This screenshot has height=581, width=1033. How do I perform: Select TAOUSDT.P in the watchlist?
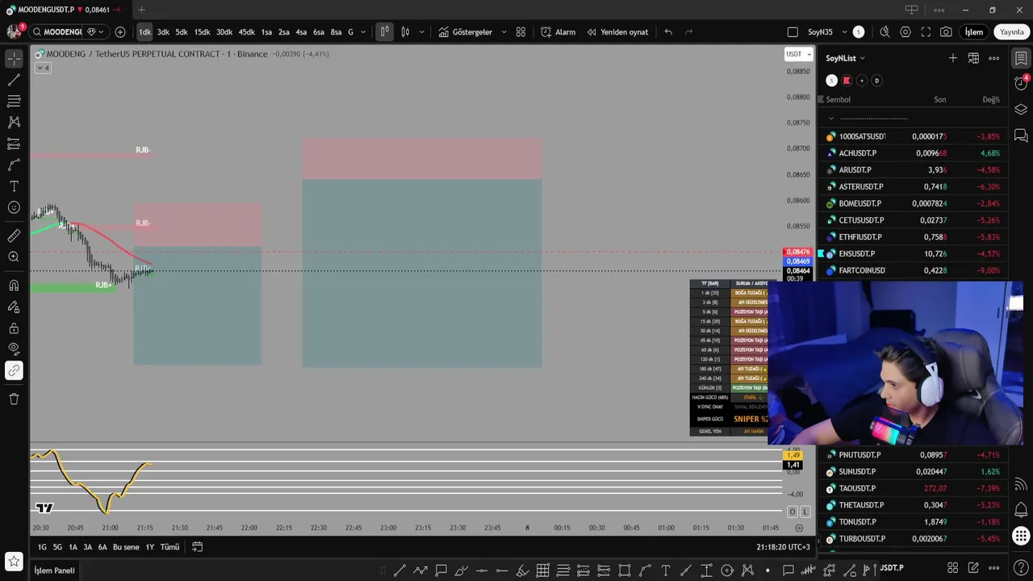(x=912, y=488)
